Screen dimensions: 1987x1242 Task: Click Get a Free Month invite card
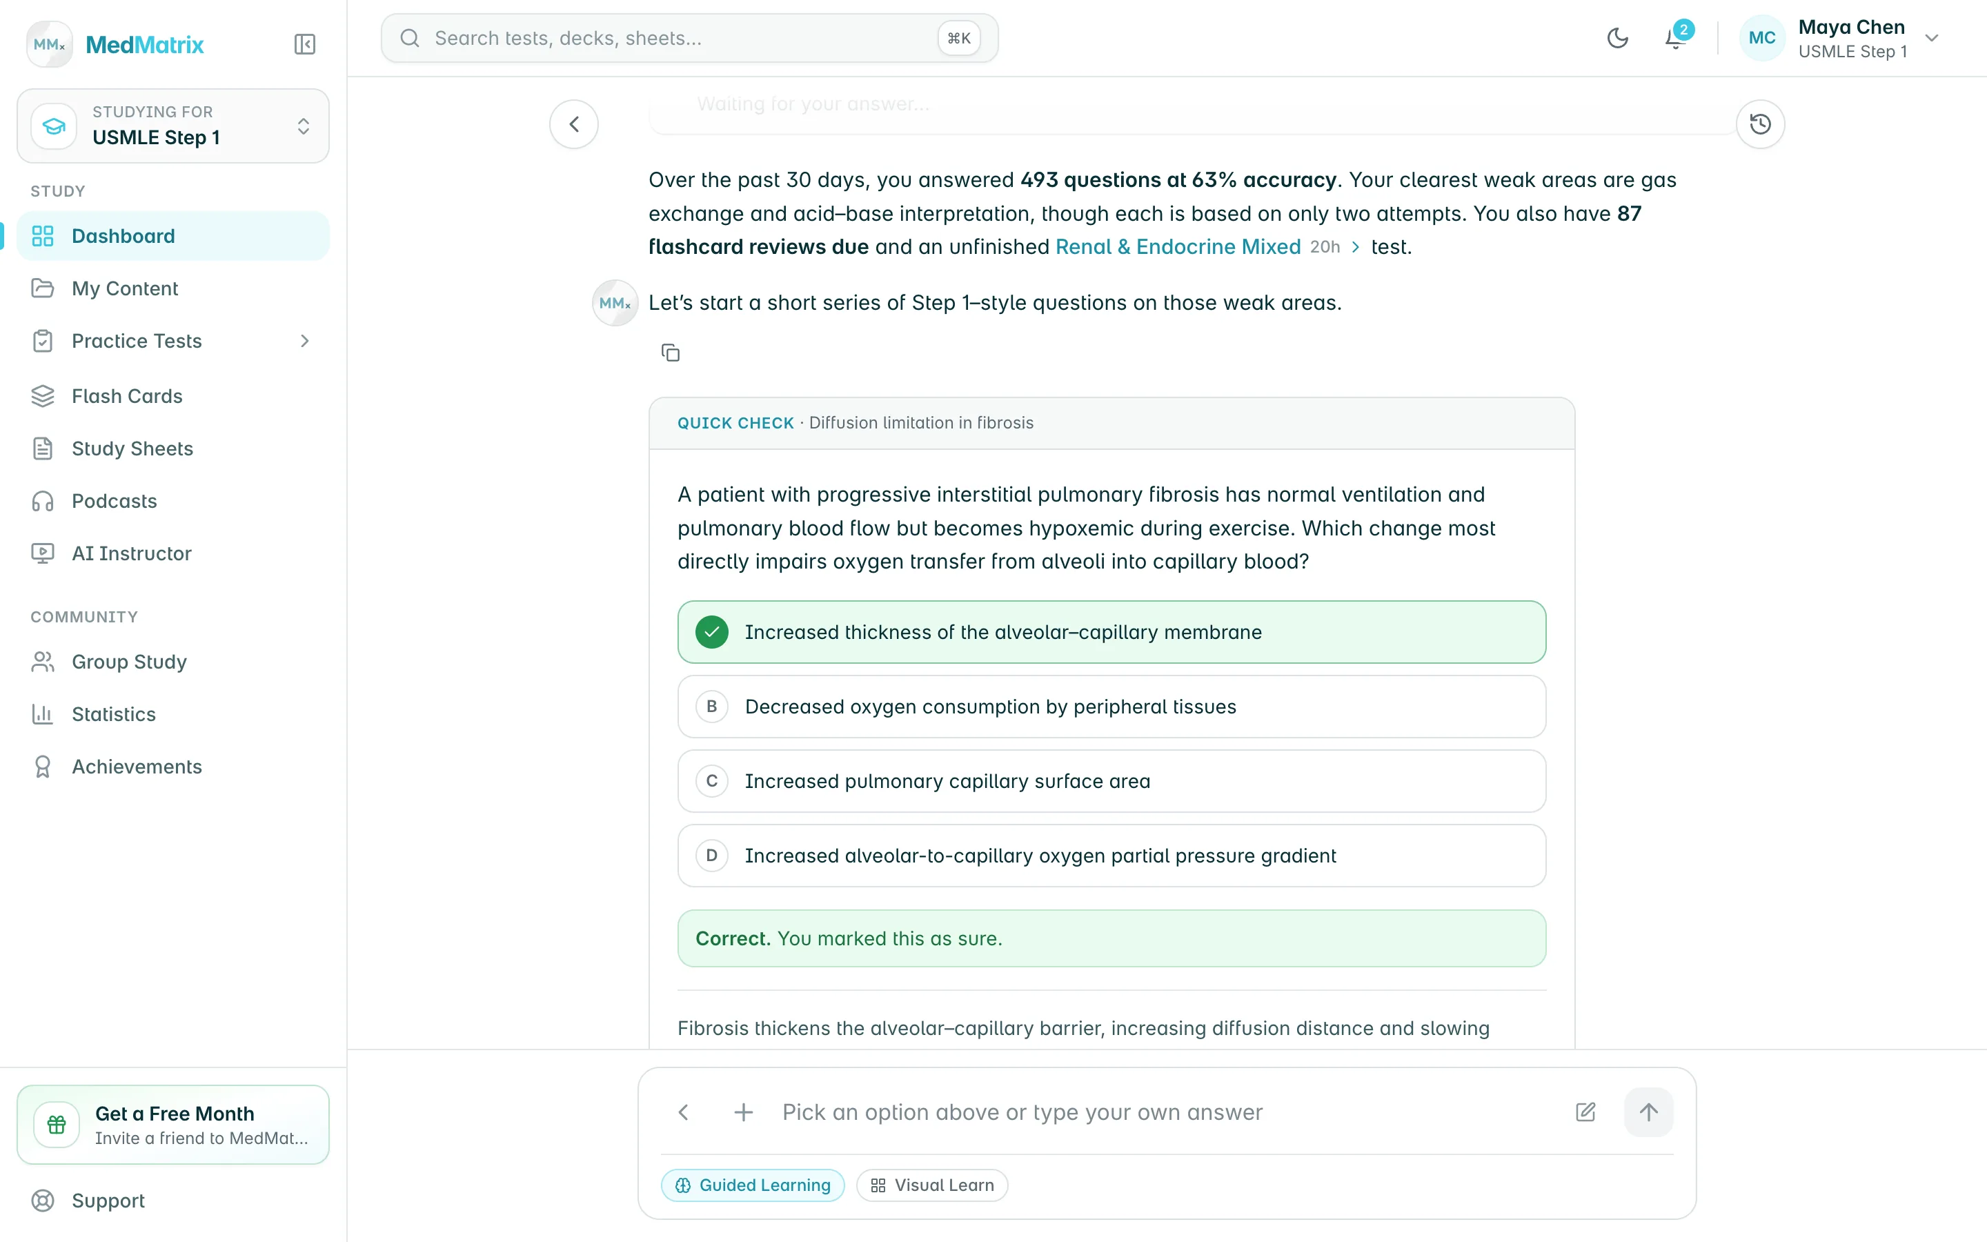173,1125
